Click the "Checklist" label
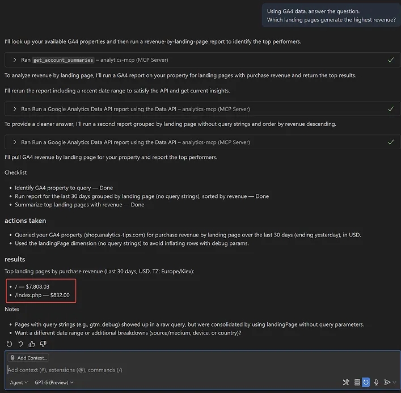The width and height of the screenshot is (401, 393). (16, 172)
